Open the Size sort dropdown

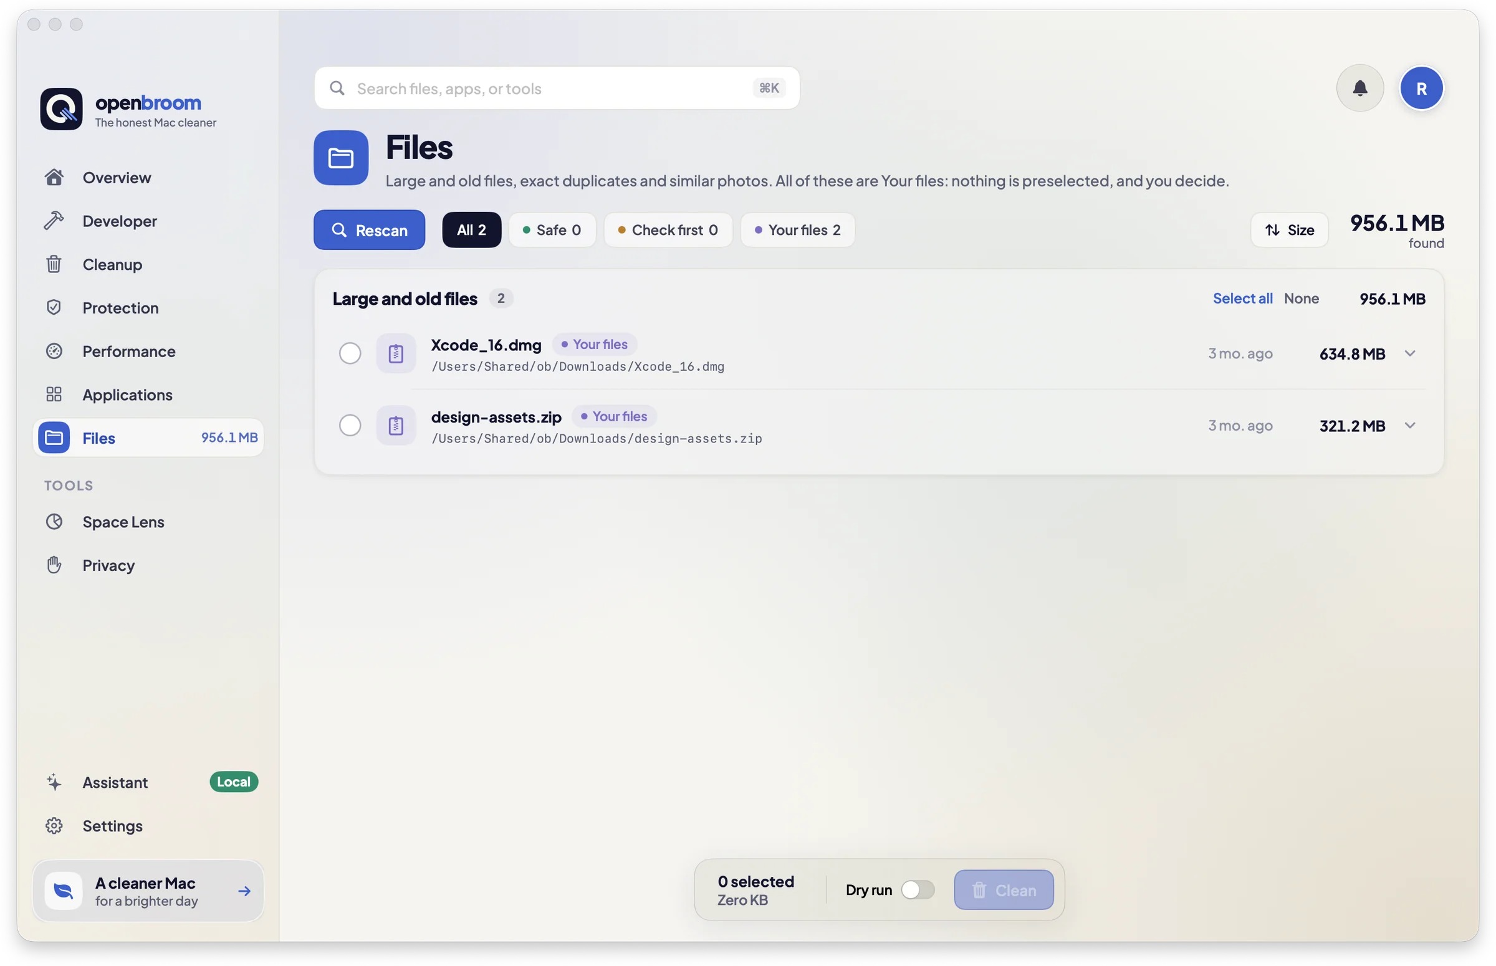1288,229
